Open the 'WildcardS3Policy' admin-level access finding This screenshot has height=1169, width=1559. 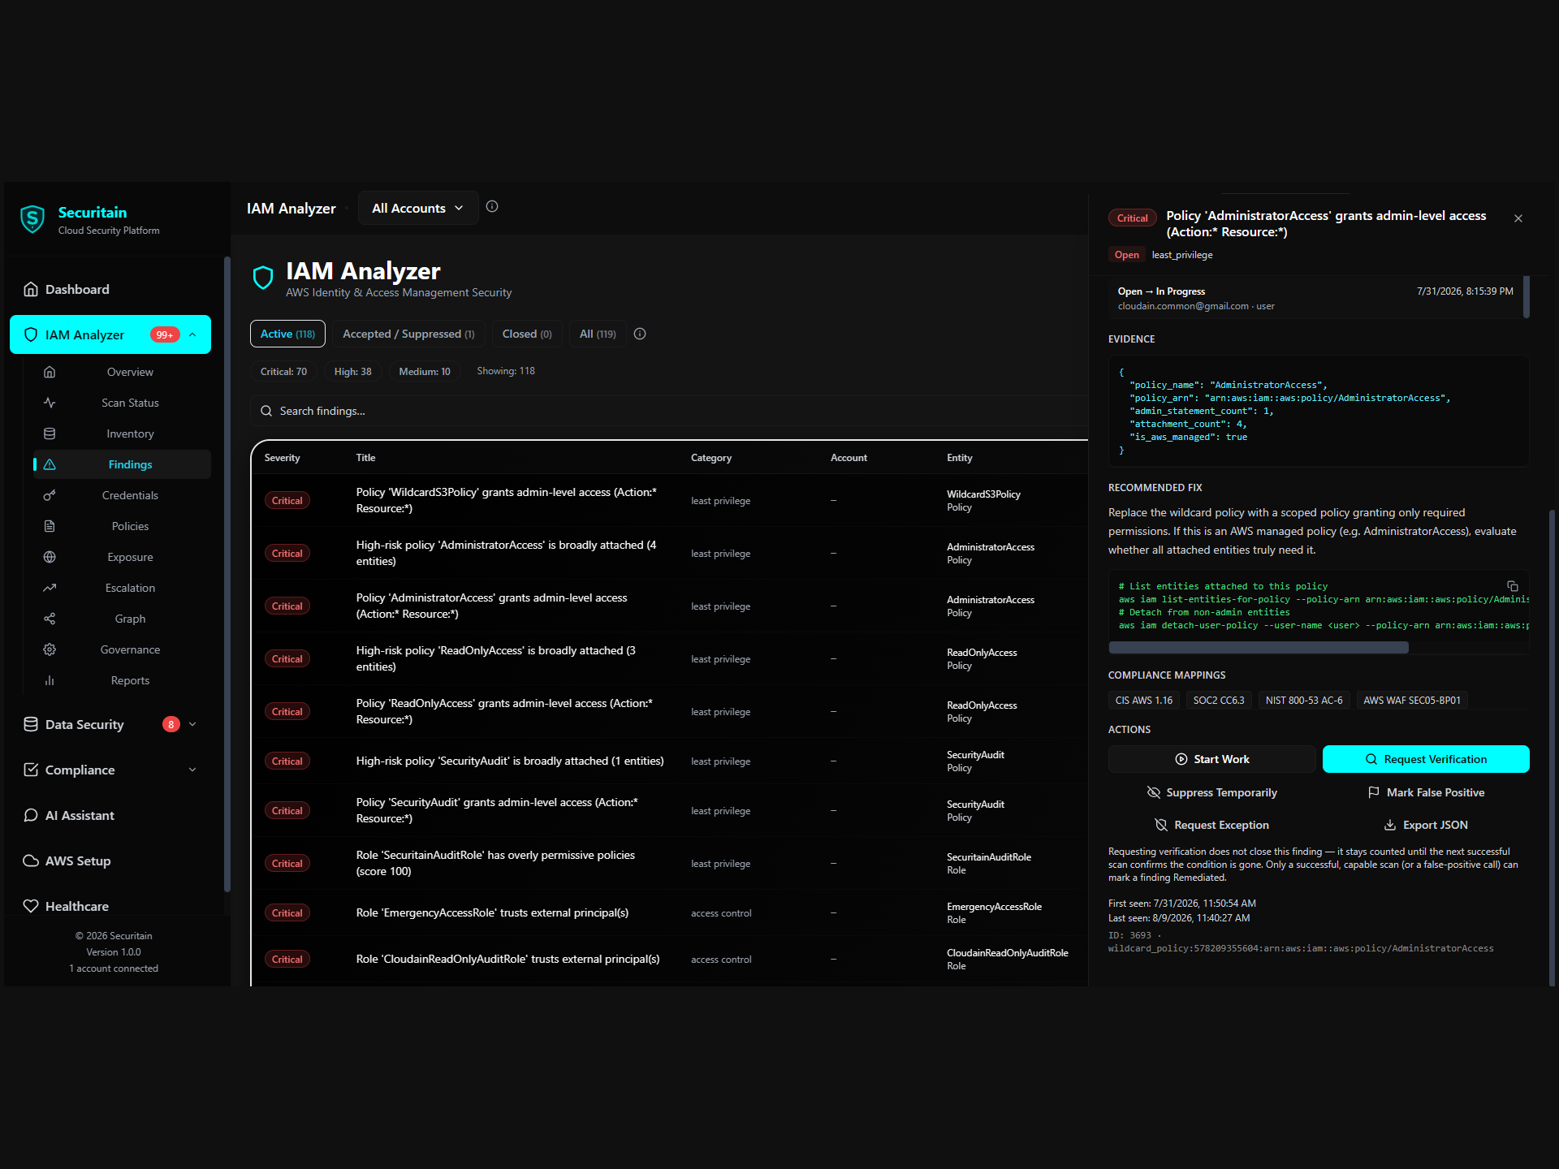click(669, 501)
